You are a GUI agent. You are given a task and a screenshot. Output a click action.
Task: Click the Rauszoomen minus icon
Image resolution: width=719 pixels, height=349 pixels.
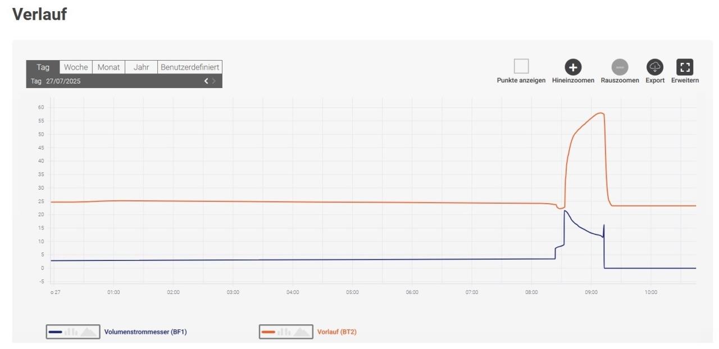point(620,67)
